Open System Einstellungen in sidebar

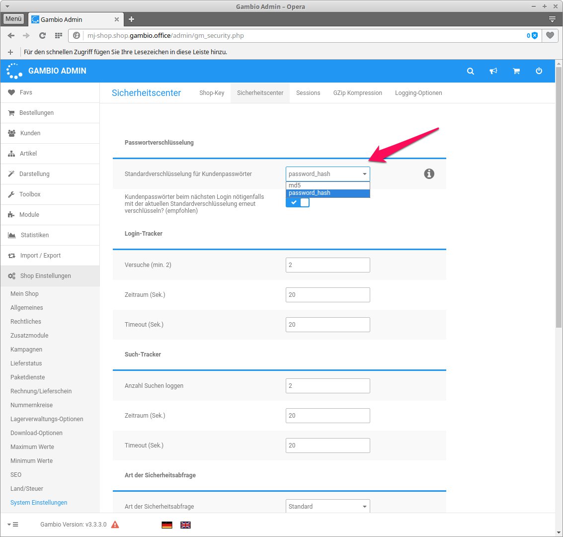pyautogui.click(x=39, y=503)
